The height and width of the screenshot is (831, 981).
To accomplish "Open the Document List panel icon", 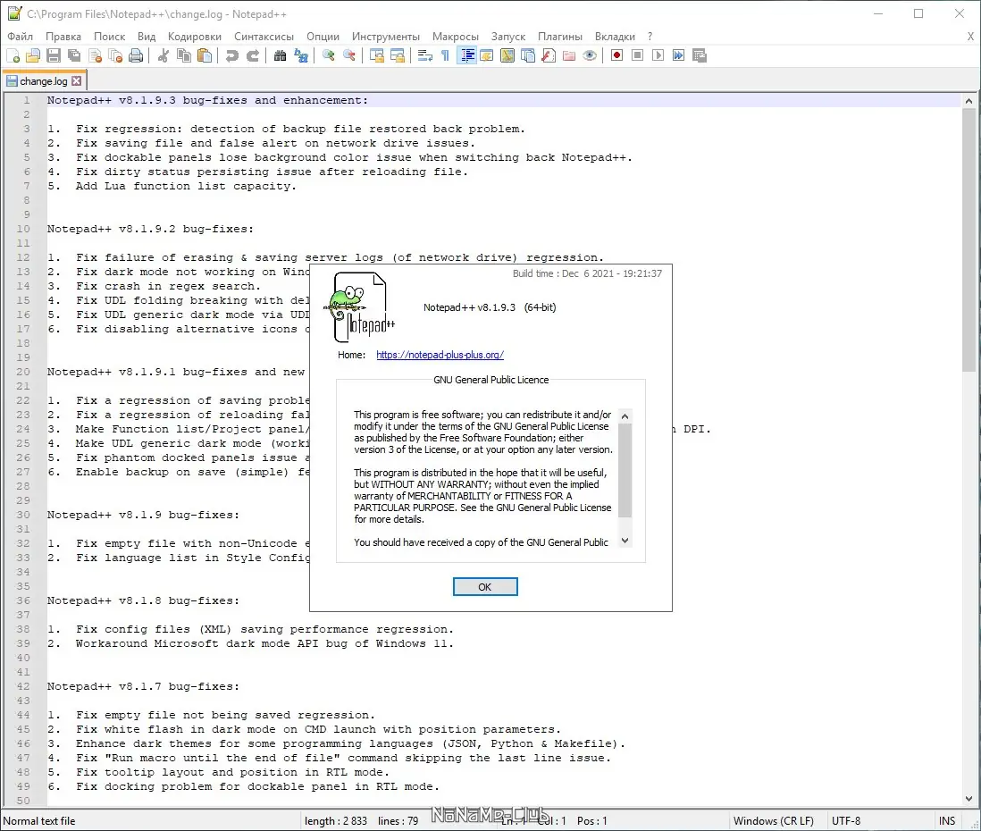I will (x=528, y=55).
